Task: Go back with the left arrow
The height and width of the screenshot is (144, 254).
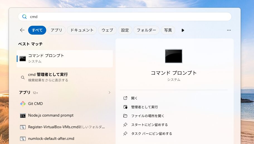Action: (x=22, y=30)
